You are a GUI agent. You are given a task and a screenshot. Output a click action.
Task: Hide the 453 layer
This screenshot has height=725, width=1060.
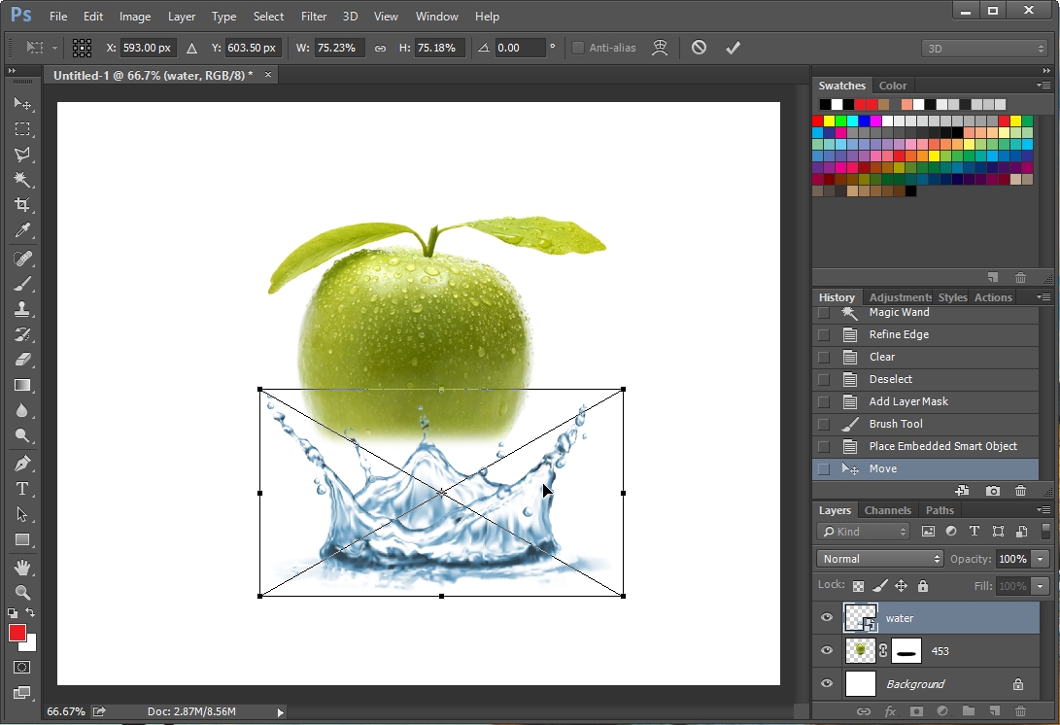coord(826,650)
